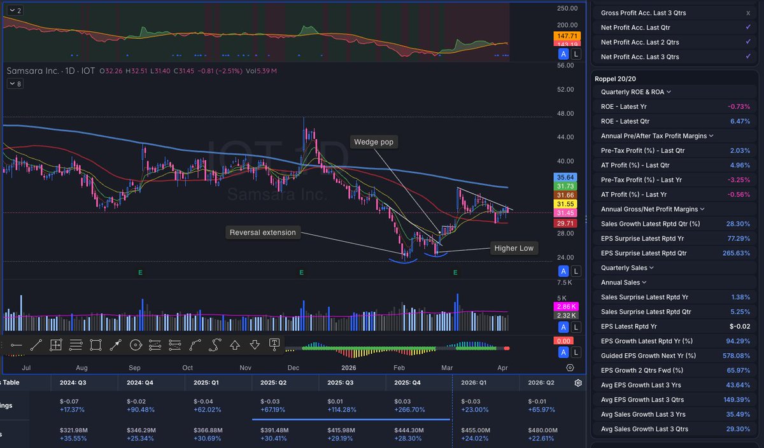Image resolution: width=764 pixels, height=448 pixels.
Task: Select the horizontal lines tool
Action: (76, 345)
